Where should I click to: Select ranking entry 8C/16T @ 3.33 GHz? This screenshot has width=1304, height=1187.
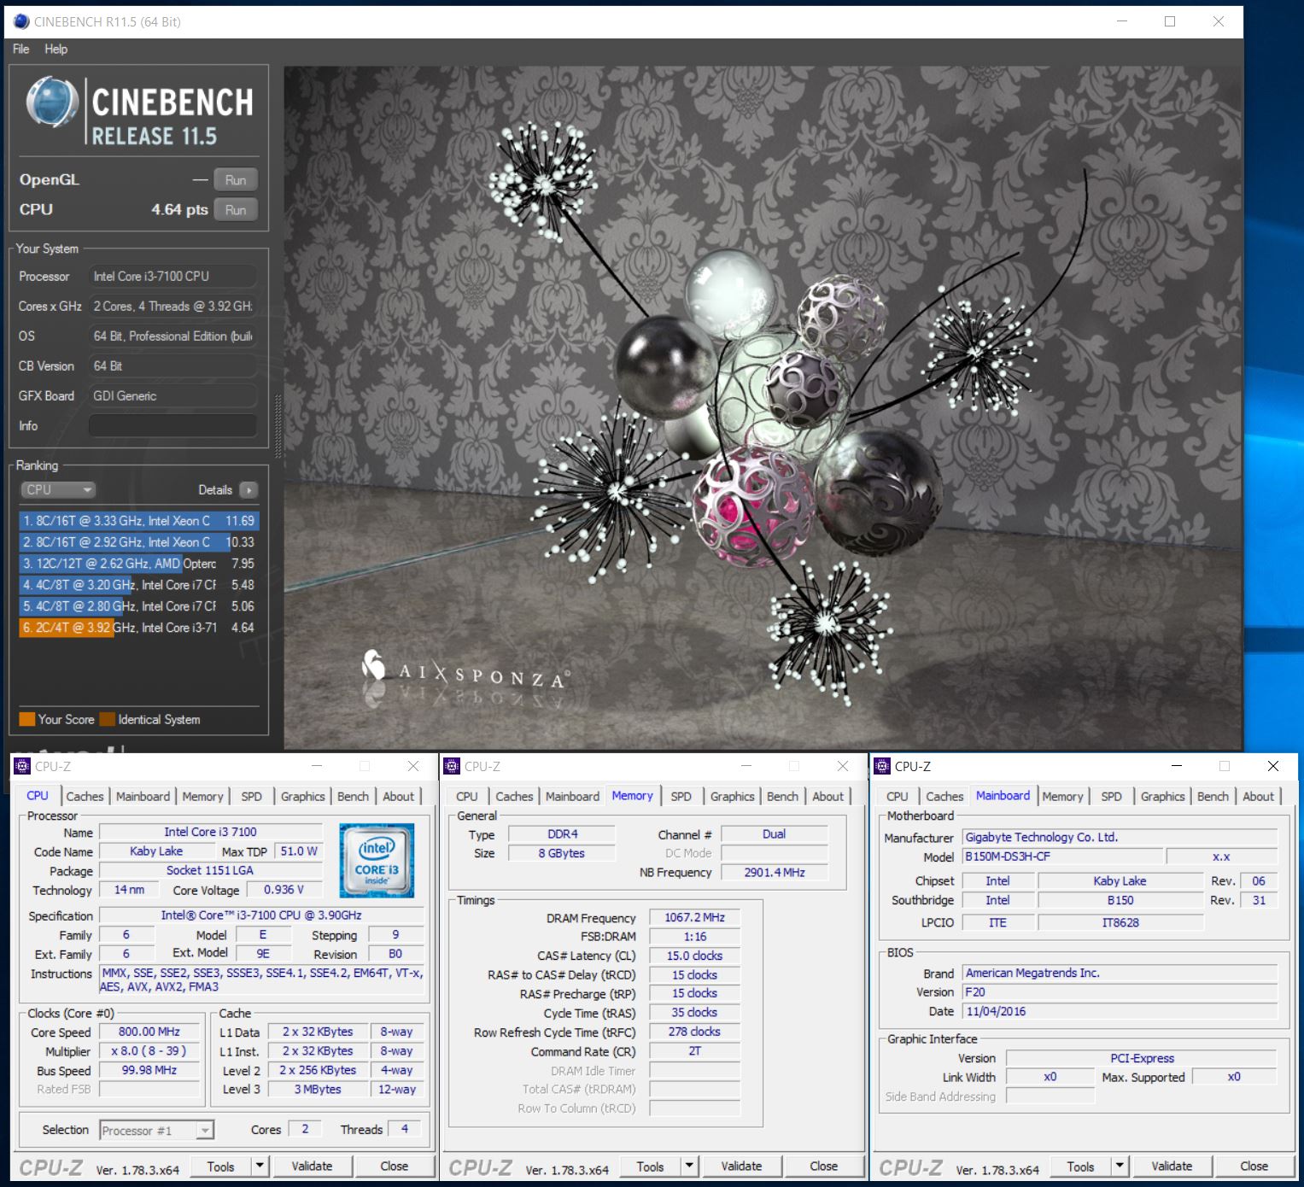[138, 521]
